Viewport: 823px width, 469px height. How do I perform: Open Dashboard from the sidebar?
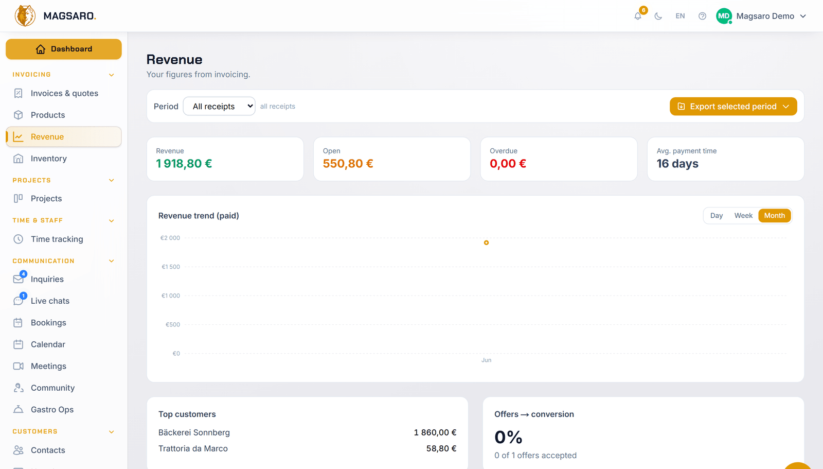pos(64,49)
